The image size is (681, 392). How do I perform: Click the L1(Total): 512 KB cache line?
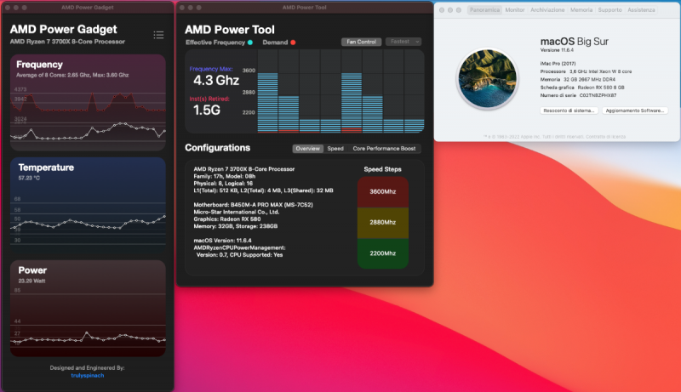click(x=263, y=190)
